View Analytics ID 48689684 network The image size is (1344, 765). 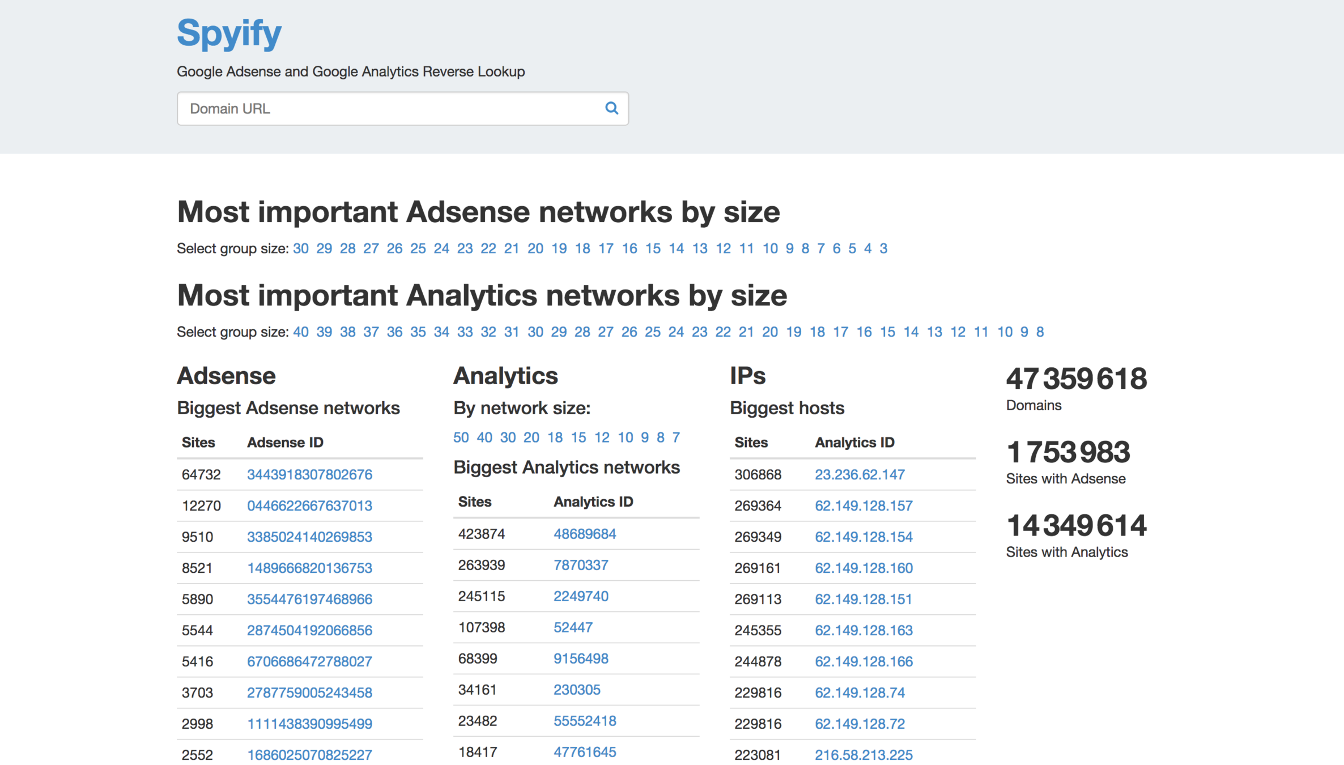point(585,534)
